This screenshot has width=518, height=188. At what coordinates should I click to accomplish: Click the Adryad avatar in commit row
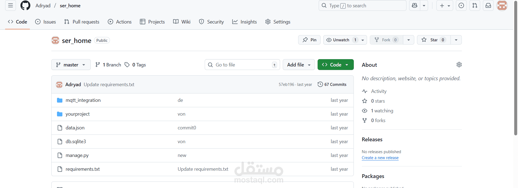(x=59, y=85)
